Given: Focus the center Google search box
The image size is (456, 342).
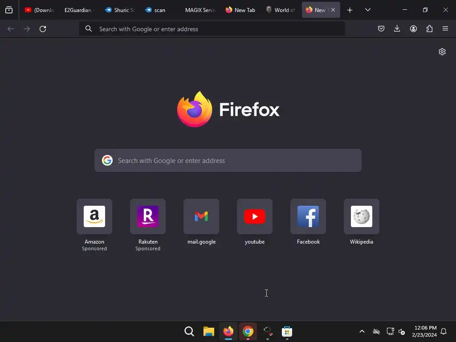Looking at the screenshot, I should tap(228, 160).
